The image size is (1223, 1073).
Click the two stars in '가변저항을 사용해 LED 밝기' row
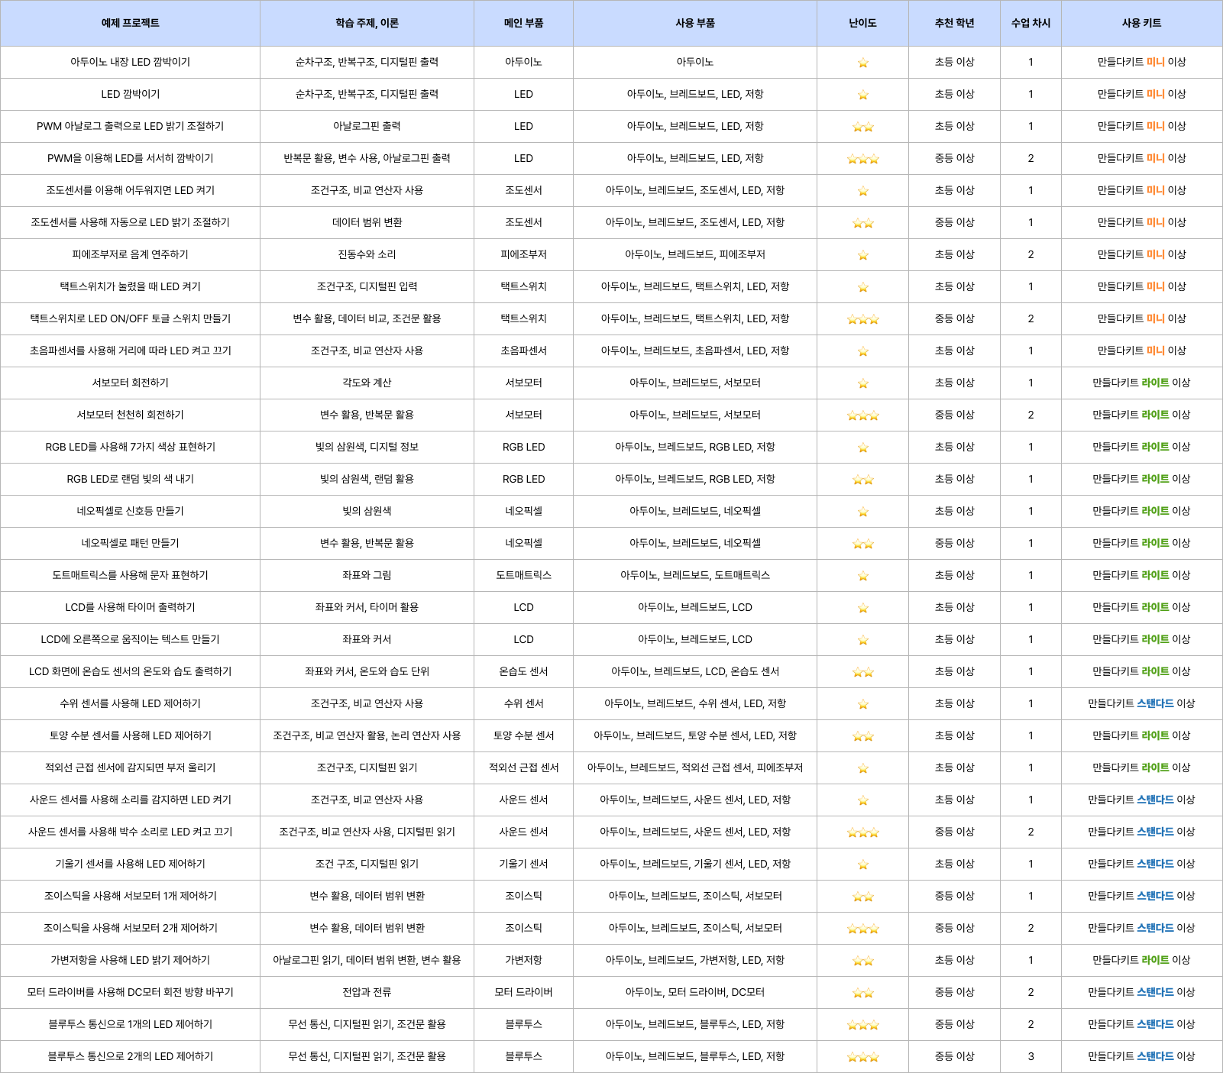tap(863, 961)
